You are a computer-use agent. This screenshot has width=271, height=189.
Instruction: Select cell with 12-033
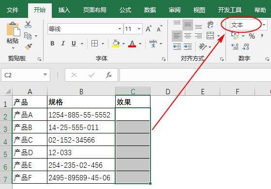[81, 152]
